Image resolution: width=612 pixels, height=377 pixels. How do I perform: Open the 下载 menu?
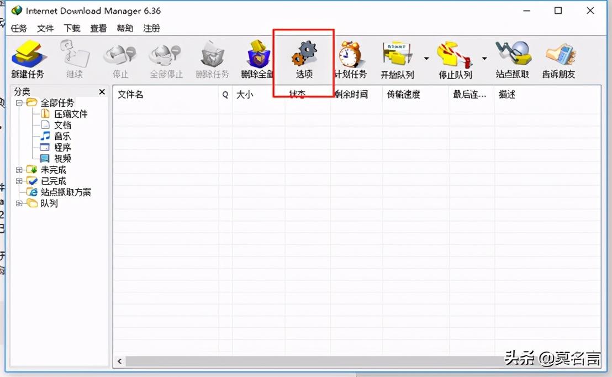72,28
